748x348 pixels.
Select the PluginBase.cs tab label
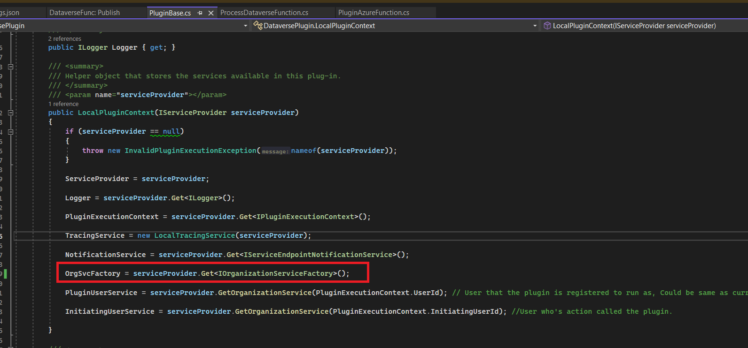(170, 13)
